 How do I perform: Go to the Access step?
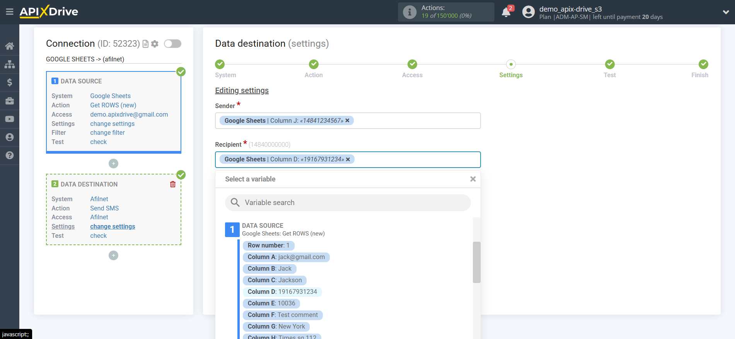412,64
